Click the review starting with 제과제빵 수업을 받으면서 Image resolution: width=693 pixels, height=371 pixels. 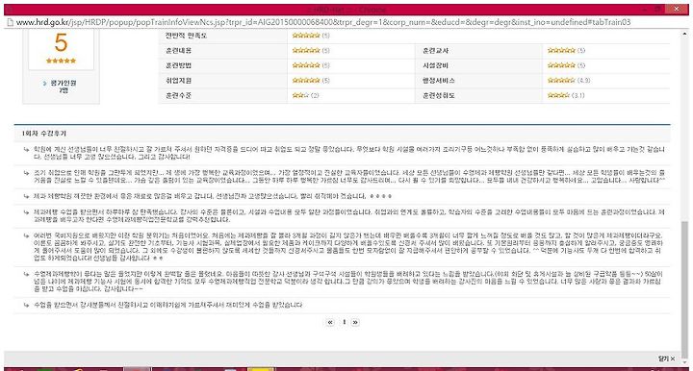pyautogui.click(x=349, y=215)
